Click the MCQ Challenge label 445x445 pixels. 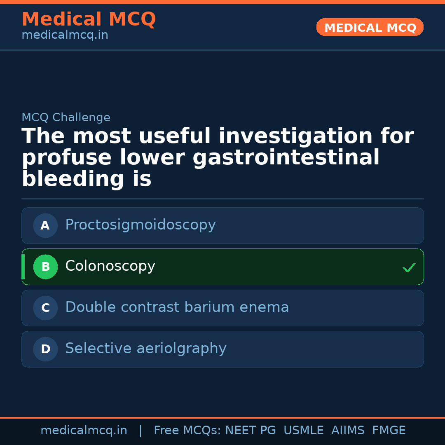66,117
